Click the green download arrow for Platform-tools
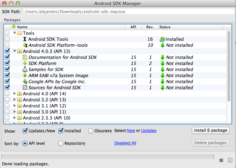The width and height of the screenshot is (236, 168). [163, 45]
